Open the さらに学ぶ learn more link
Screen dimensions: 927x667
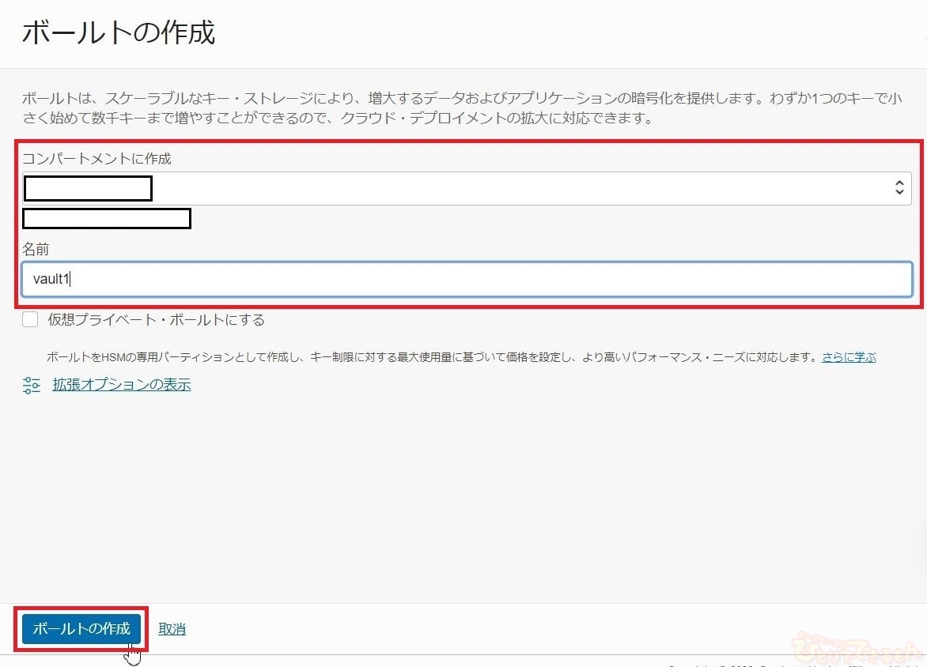[x=849, y=357]
